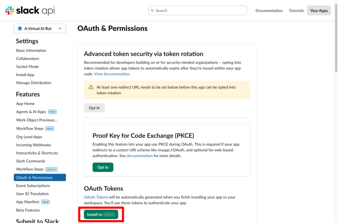Open the Documentation menu item
This screenshot has height=223, width=338.
tap(269, 11)
